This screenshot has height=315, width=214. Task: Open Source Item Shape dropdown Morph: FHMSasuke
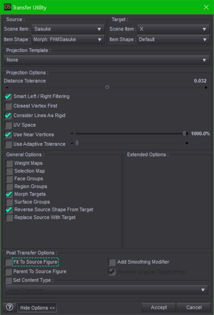(68, 39)
